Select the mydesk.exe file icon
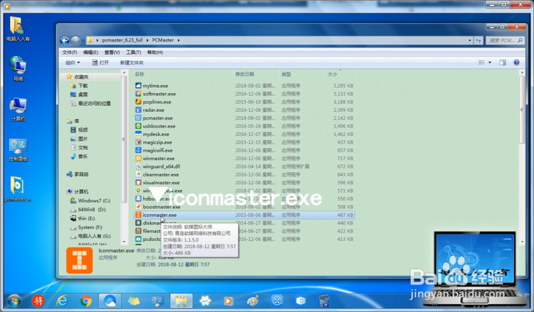 (x=138, y=134)
